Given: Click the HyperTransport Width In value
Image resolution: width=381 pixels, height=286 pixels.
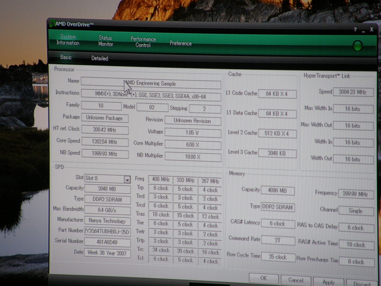Looking at the screenshot, I should tap(353, 143).
